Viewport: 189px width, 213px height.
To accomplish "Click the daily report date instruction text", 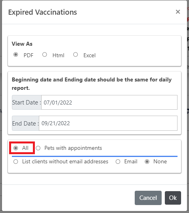I will point(92,84).
